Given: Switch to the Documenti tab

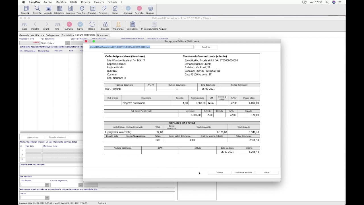Looking at the screenshot, I should (103, 35).
